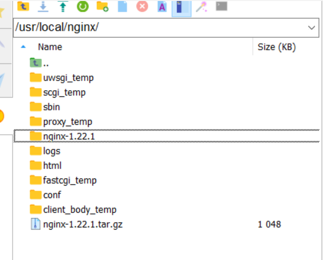This screenshot has height=260, width=323.
Task: Toggle the highlighted blue toolbar button
Action: (181, 6)
